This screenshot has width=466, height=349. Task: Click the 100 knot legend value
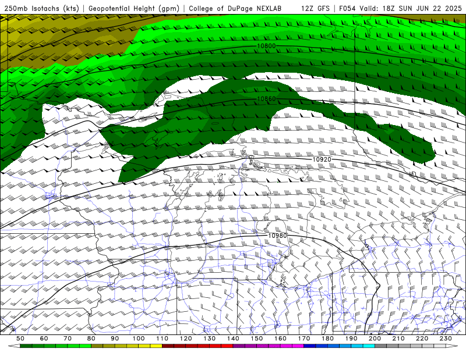click(x=139, y=339)
